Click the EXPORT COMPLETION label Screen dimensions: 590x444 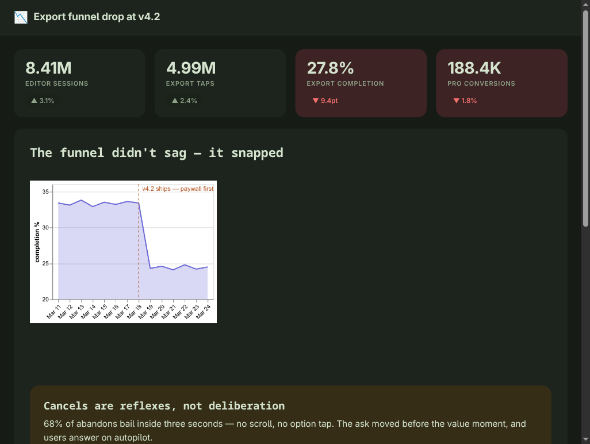coord(345,83)
